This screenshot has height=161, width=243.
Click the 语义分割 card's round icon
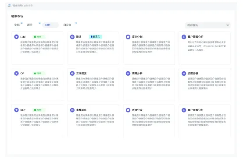coord(128,37)
